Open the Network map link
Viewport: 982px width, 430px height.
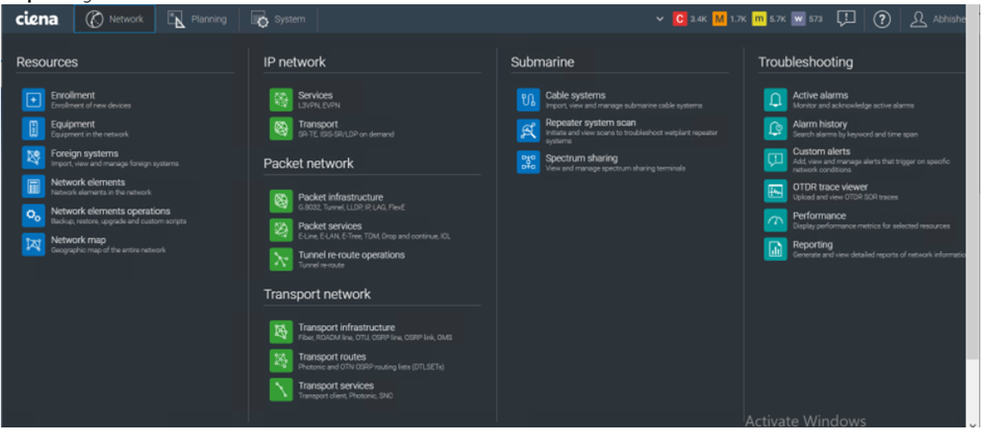tap(78, 239)
